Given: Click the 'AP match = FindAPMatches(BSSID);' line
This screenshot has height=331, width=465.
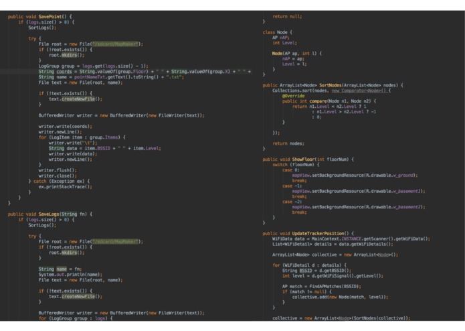Looking at the screenshot, I should click(322, 287).
